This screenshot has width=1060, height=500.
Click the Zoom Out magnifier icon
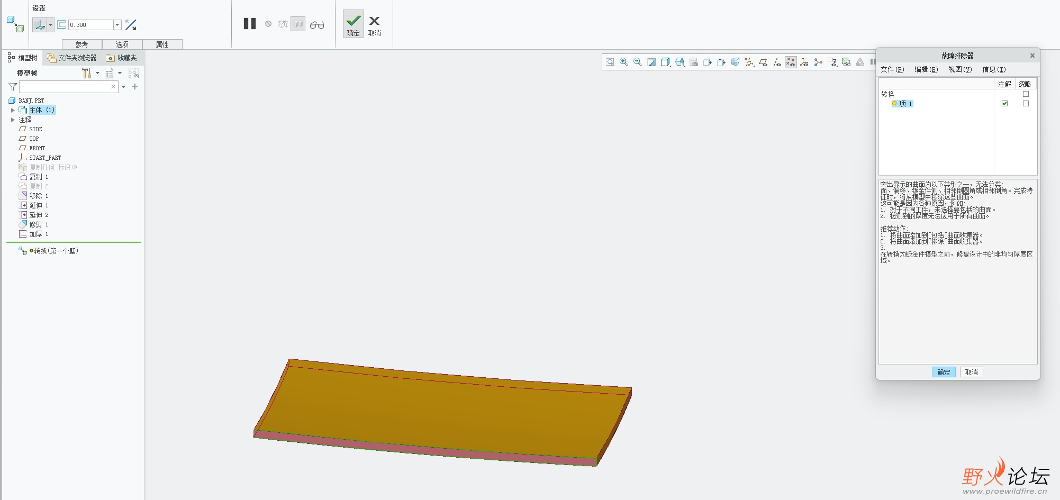click(x=638, y=62)
